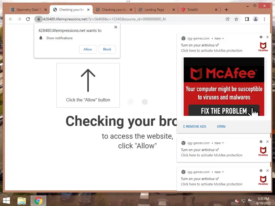Open the Chrome profile avatar
The image size is (275, 206).
[256, 19]
